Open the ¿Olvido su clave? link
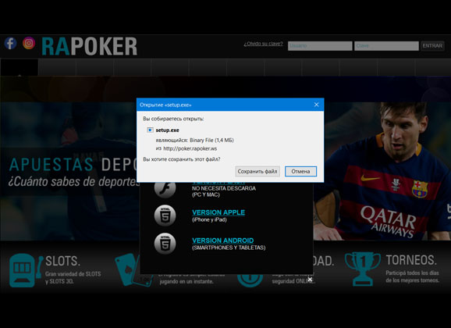 tap(263, 44)
